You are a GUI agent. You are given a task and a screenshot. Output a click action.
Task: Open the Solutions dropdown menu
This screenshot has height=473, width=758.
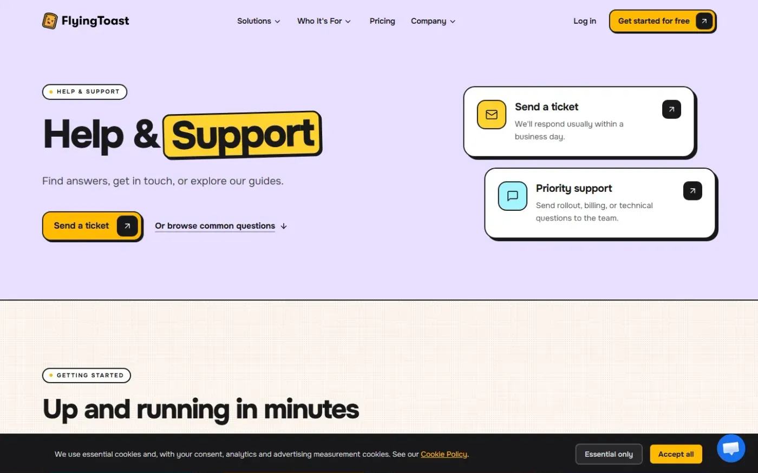coord(258,21)
